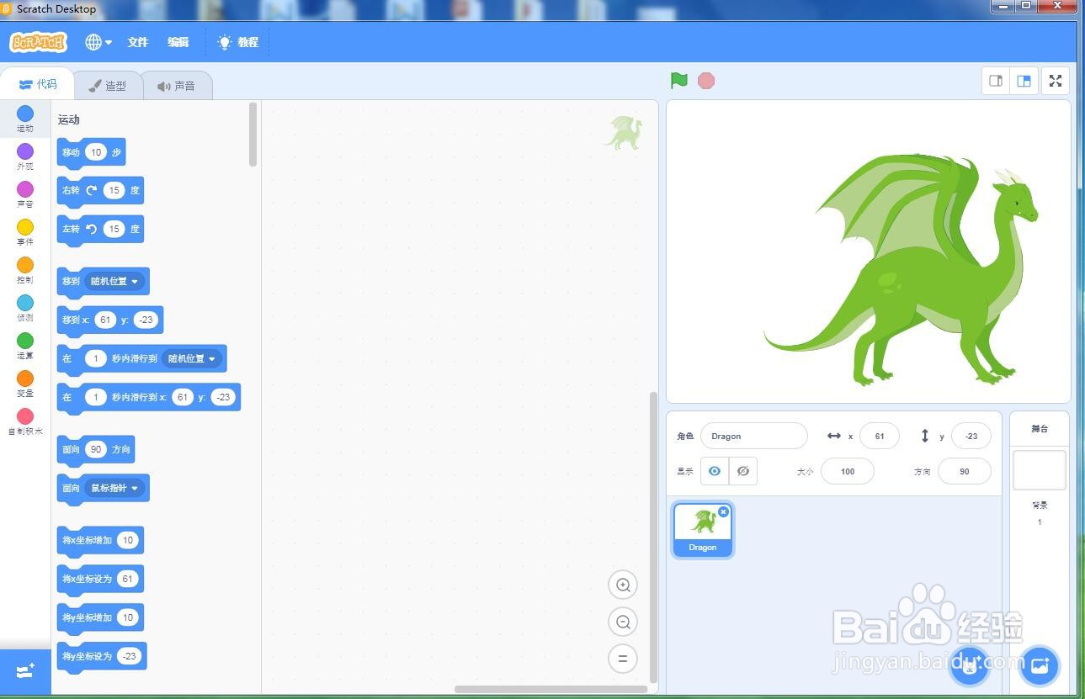Click the 移动 10 步 block

pos(91,153)
